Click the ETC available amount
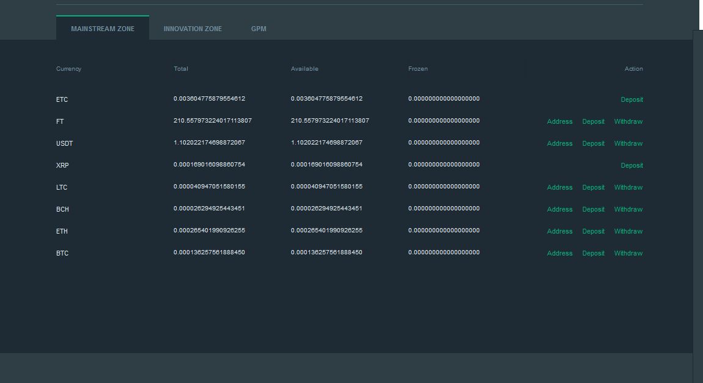The height and width of the screenshot is (383, 703). 327,98
